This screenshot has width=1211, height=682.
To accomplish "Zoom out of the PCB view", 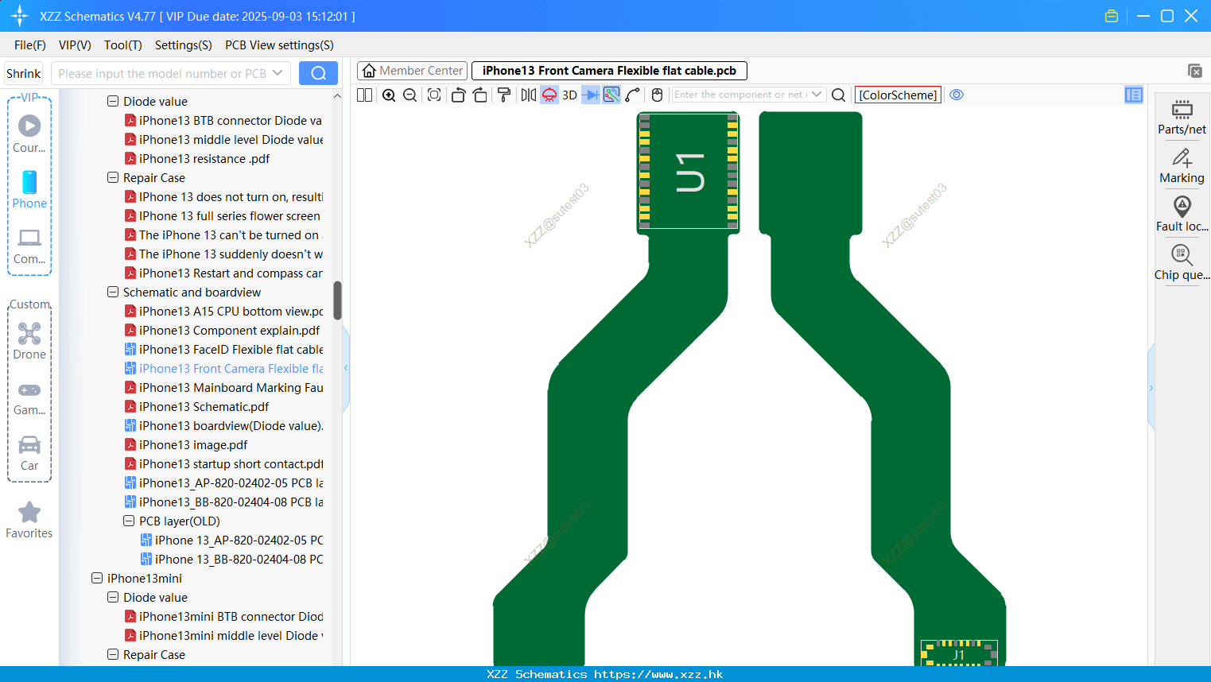I will click(x=409, y=95).
